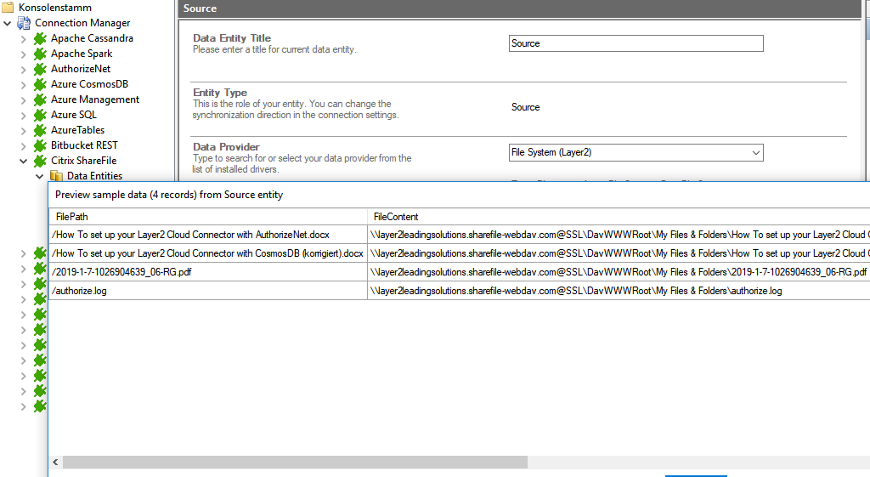Click the FileContent cell ending in authorize.log
The height and width of the screenshot is (477, 870).
[x=619, y=291]
